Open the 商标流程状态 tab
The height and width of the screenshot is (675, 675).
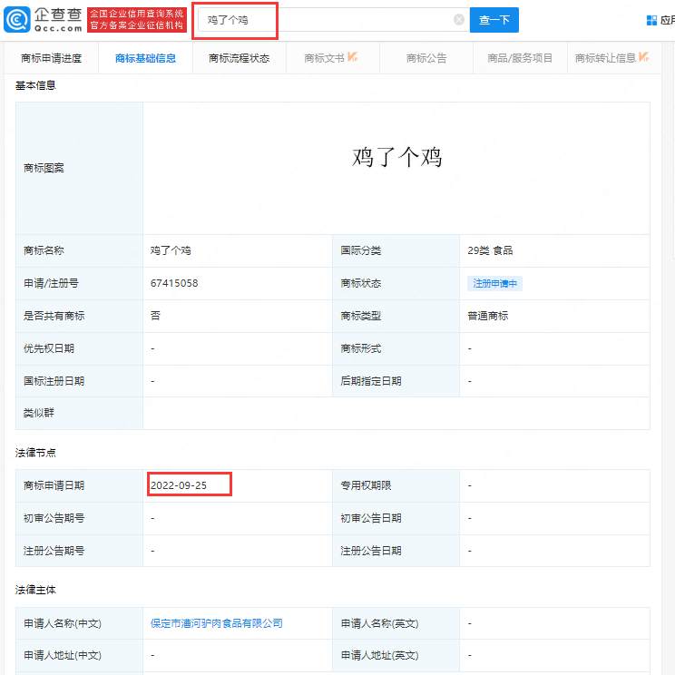(x=239, y=58)
